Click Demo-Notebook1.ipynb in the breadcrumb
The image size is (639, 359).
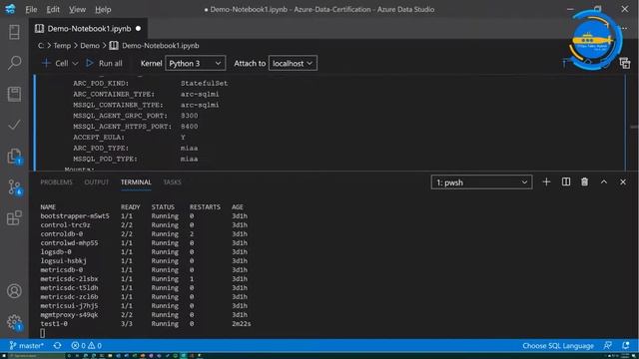point(161,46)
